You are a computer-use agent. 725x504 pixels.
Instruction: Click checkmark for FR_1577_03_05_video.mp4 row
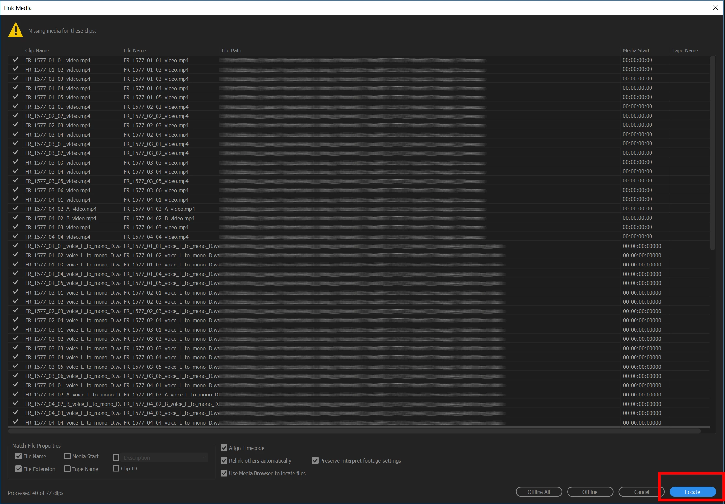point(15,181)
